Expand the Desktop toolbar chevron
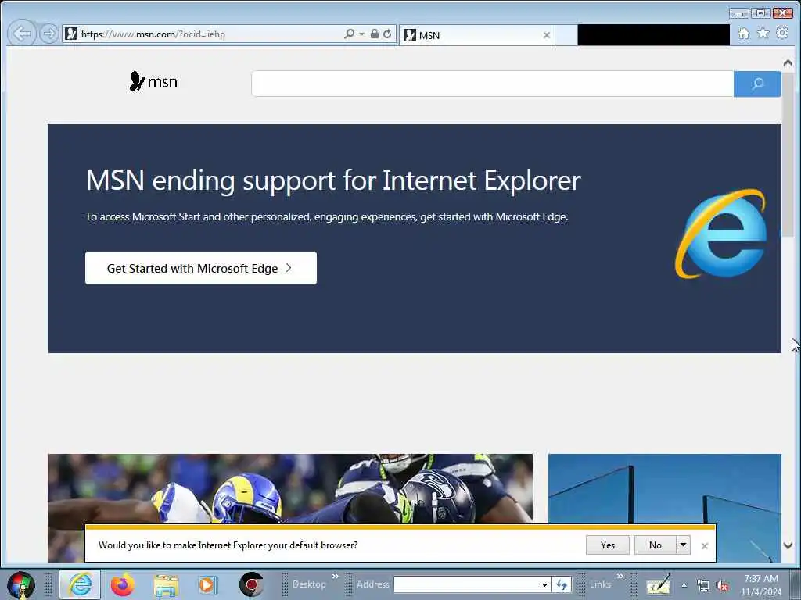 point(335,577)
